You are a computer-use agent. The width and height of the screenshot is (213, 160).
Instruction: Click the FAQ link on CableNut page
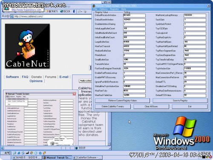pyautogui.click(x=25, y=77)
